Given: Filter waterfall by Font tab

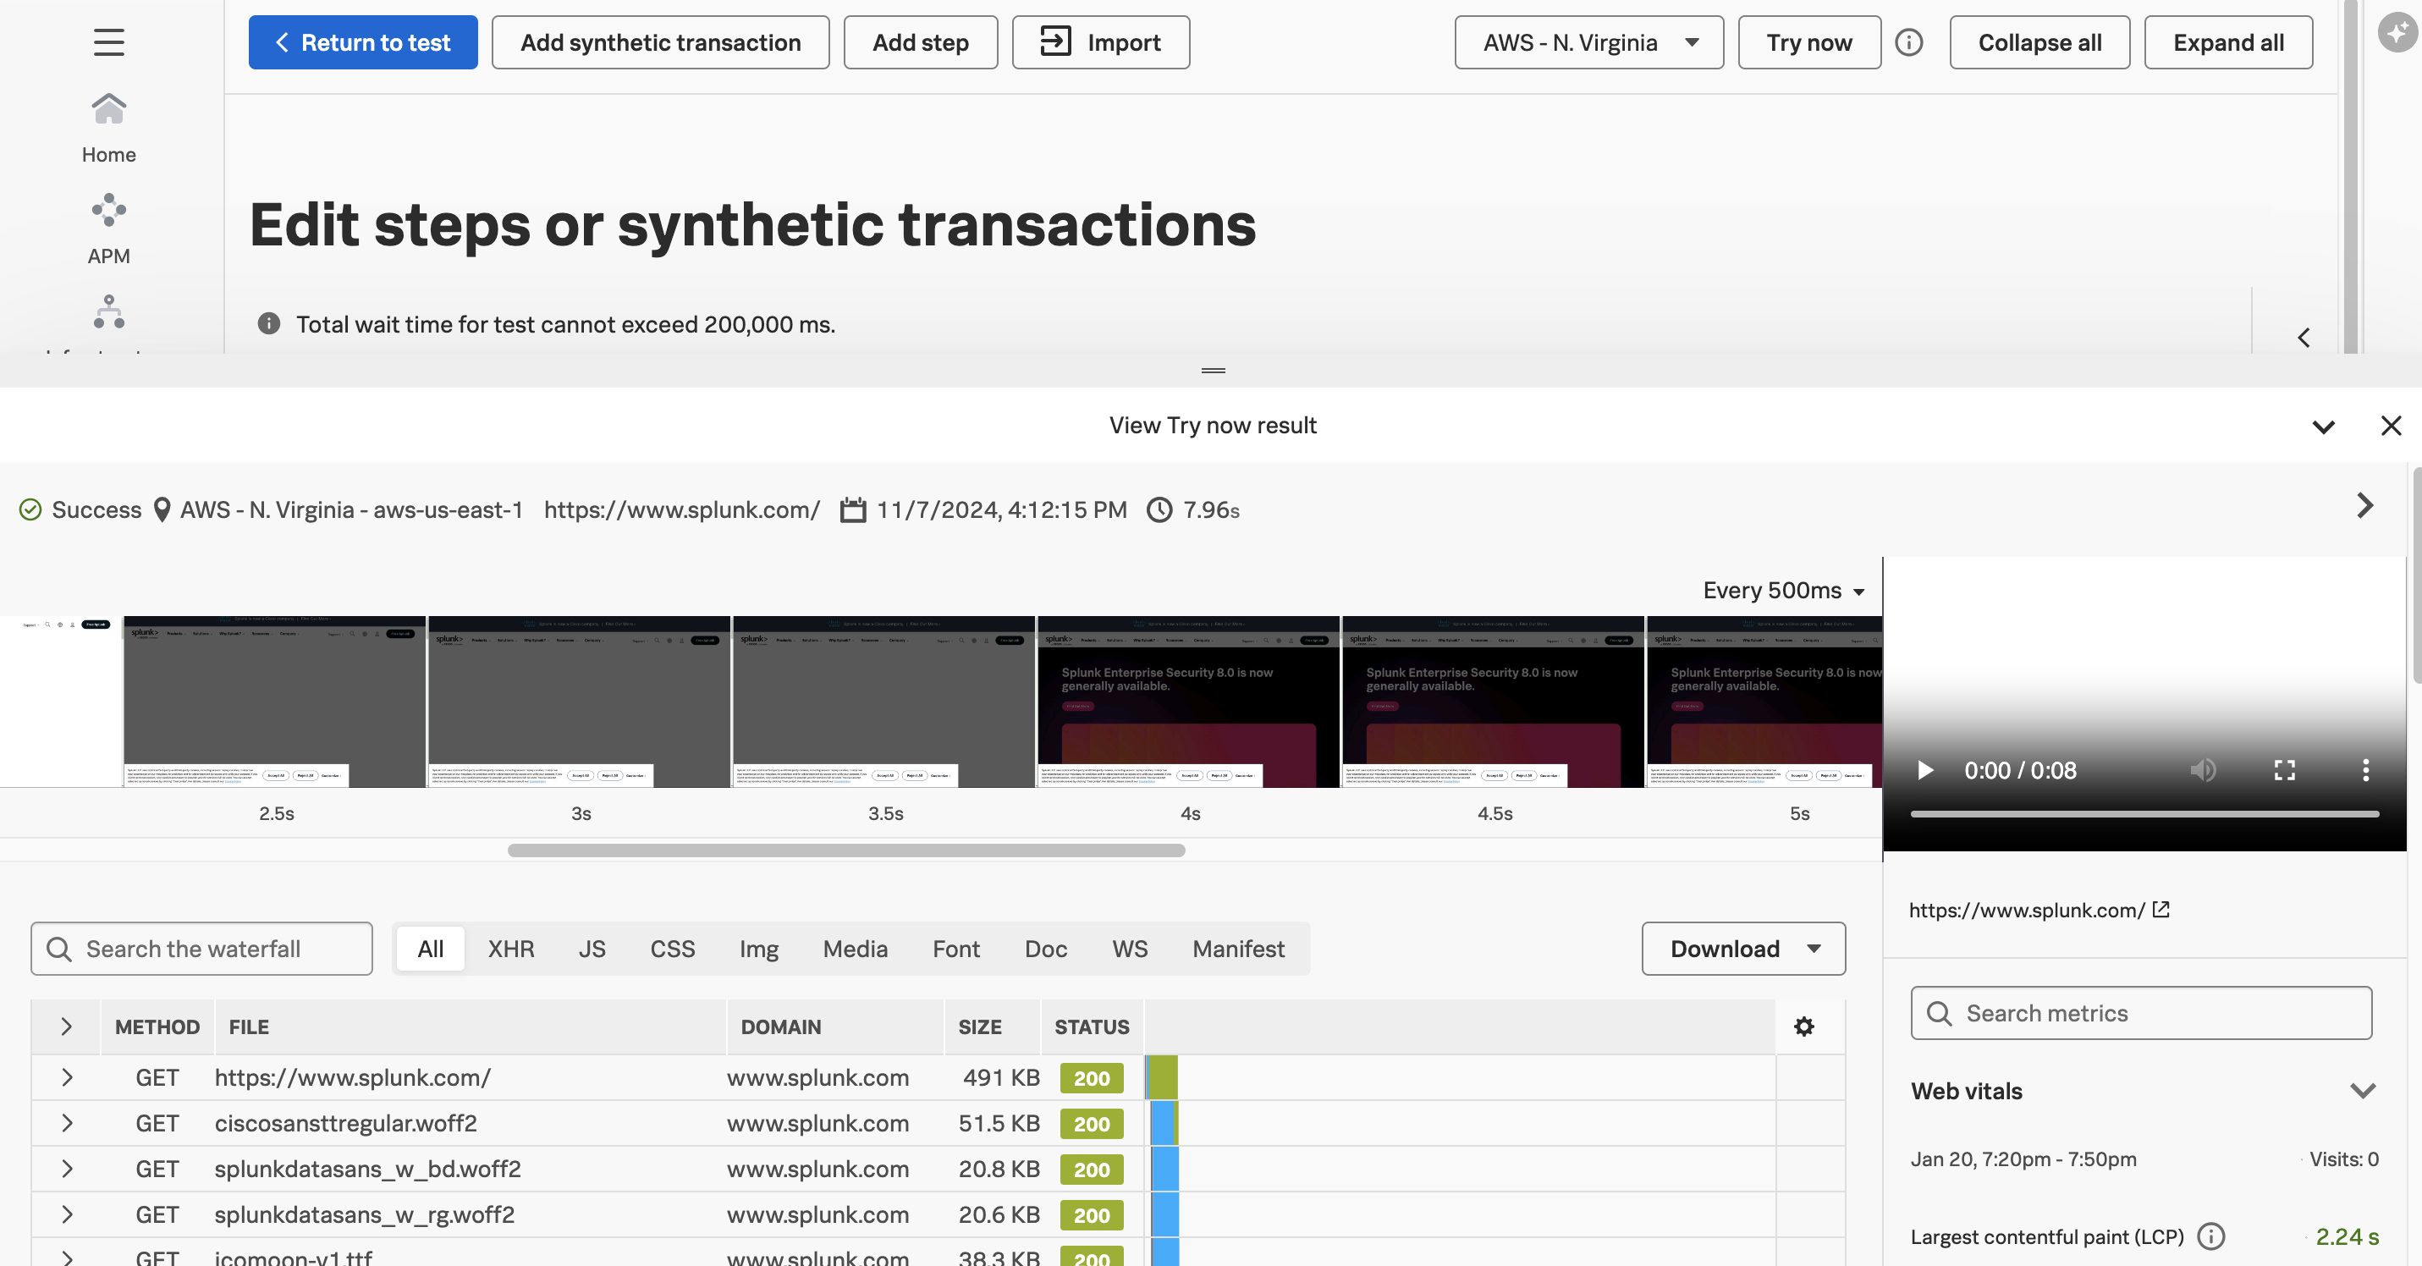Looking at the screenshot, I should point(955,949).
